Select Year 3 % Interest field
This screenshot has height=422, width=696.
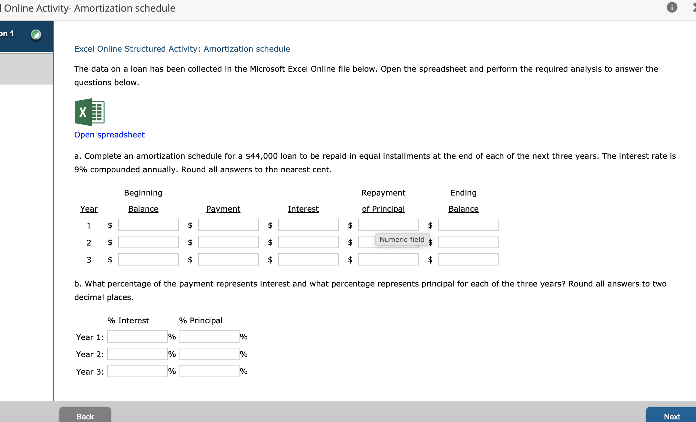138,371
